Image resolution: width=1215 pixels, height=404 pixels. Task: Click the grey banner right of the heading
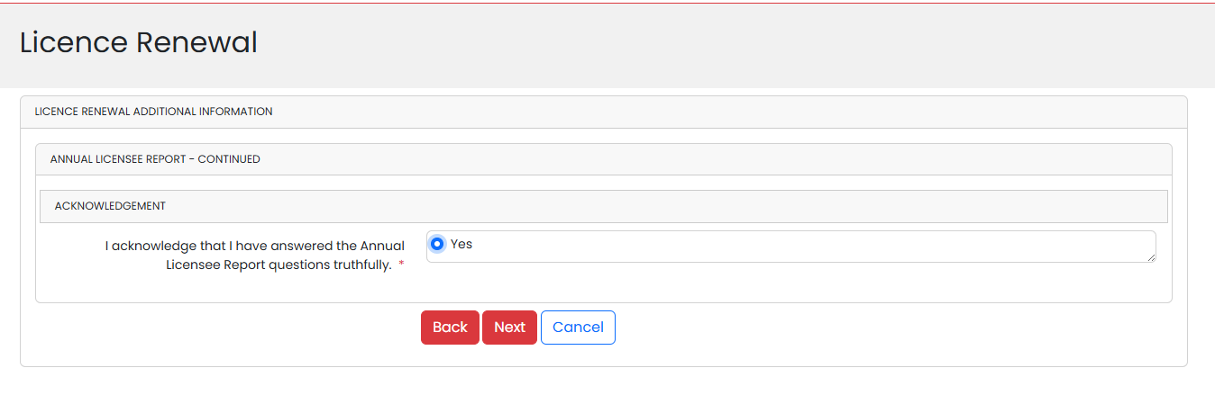(x=721, y=45)
